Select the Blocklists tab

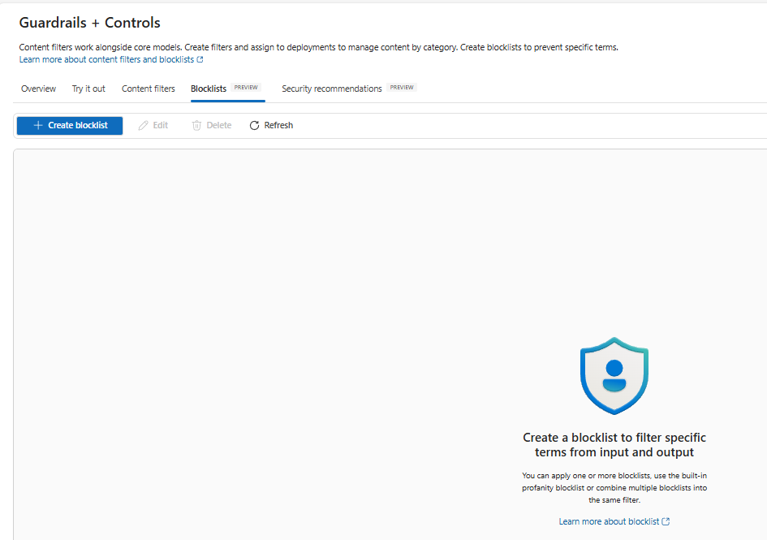pyautogui.click(x=209, y=89)
